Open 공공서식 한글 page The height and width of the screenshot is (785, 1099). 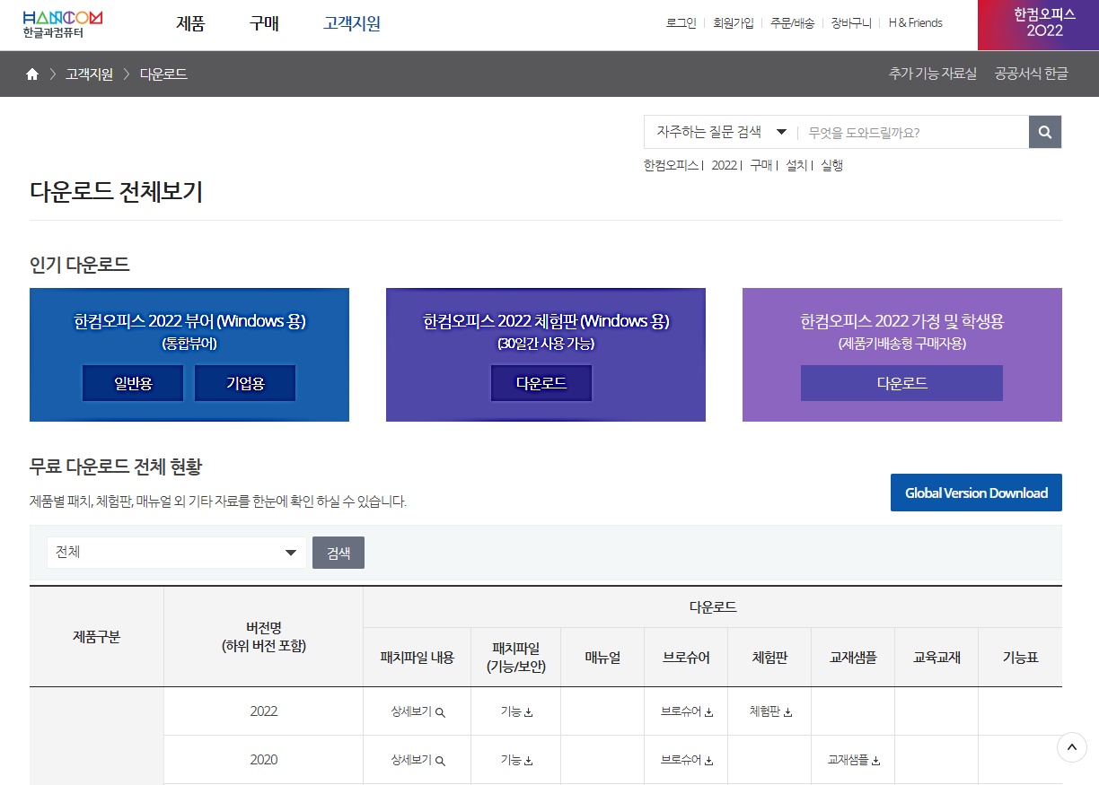pyautogui.click(x=1031, y=74)
